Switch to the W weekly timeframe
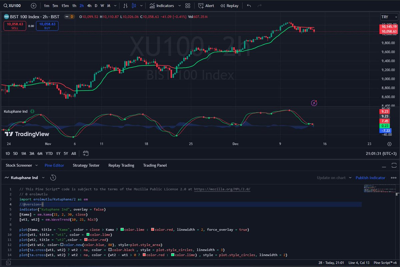This screenshot has width=400, height=267. point(102,6)
